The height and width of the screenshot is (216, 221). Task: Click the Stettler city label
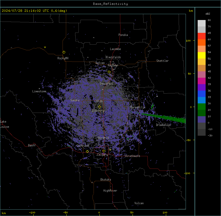pos(163,61)
